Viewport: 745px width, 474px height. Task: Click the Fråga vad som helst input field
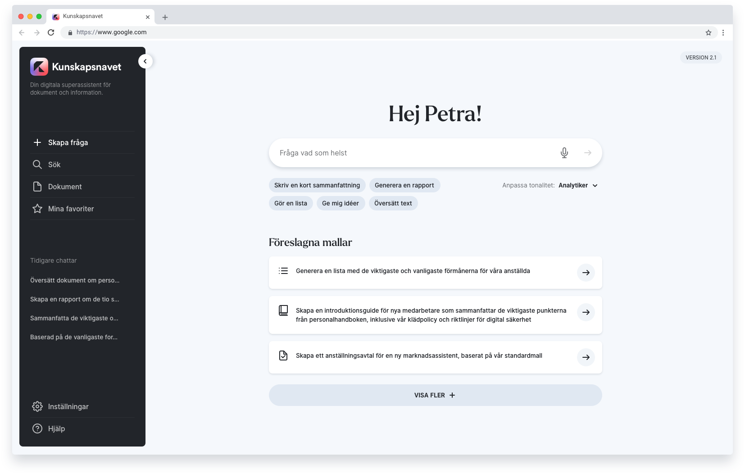[x=405, y=153]
